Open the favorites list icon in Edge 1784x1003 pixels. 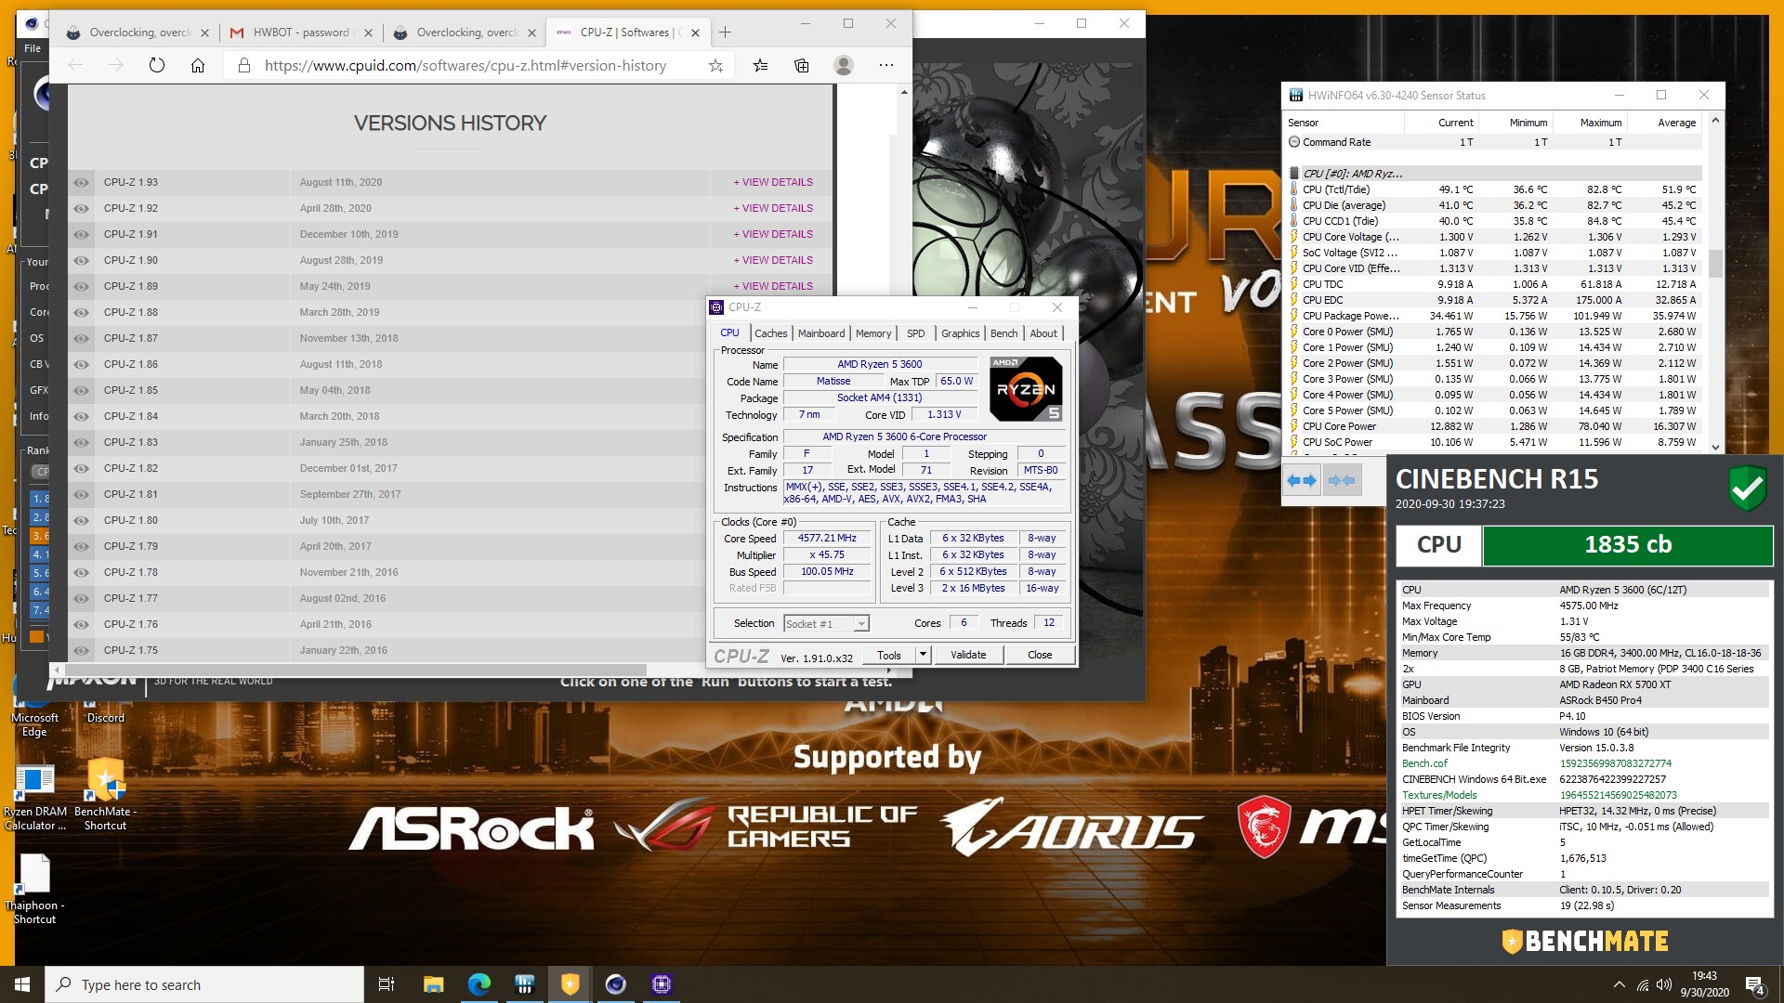760,65
